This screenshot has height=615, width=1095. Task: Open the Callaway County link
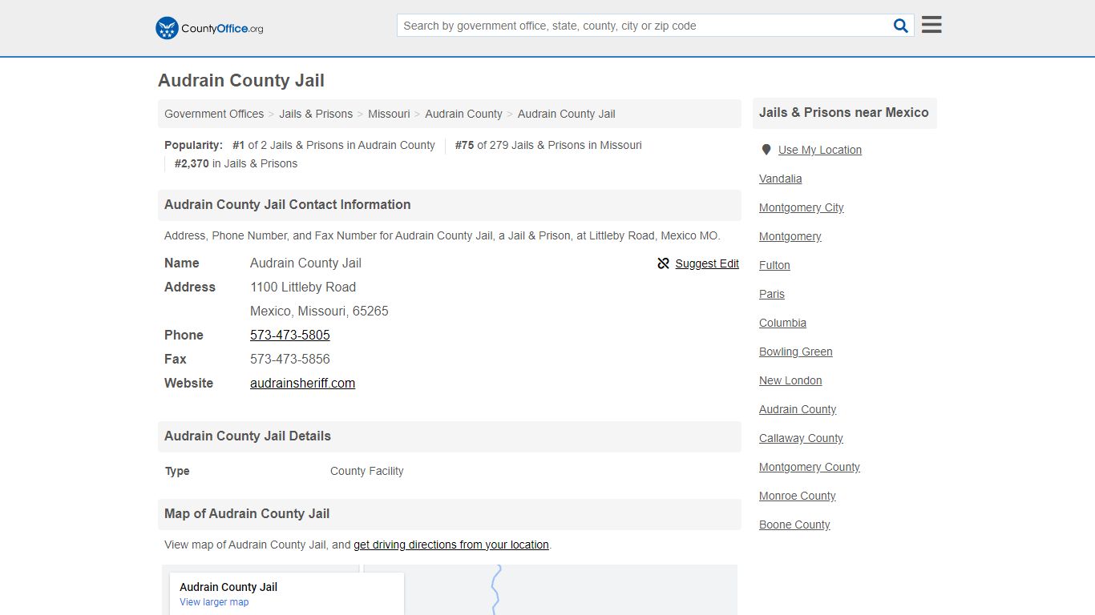(x=802, y=438)
